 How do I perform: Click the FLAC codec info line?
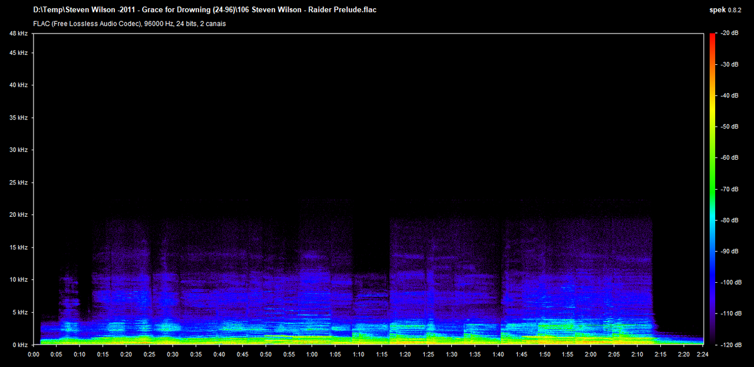[130, 24]
